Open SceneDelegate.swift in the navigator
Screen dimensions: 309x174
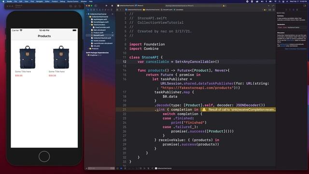[101, 22]
